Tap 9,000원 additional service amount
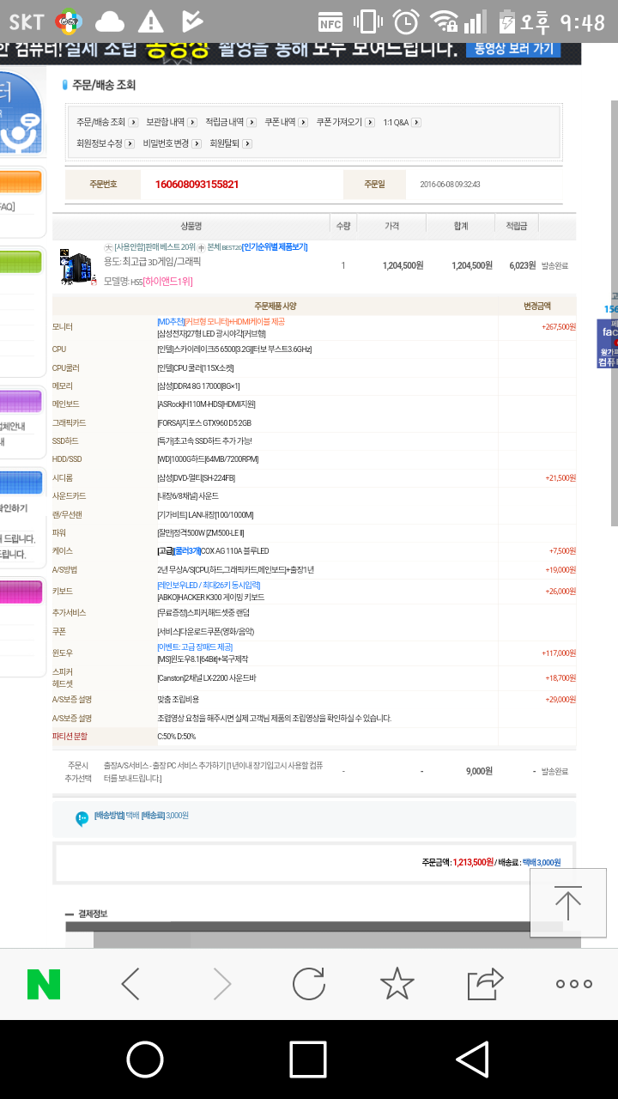The height and width of the screenshot is (1099, 618). (479, 771)
